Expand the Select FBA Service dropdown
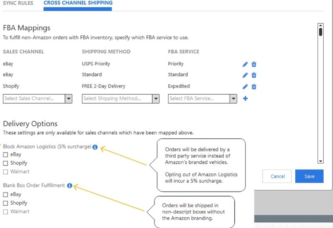Screen dimensions: 333x228 [x=202, y=99]
